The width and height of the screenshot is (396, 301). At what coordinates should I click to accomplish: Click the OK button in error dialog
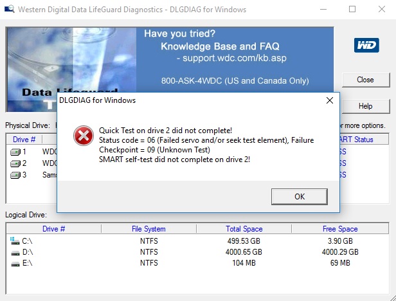coord(300,197)
